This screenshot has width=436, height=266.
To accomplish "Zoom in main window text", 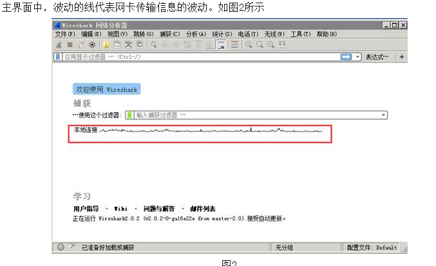I will click(x=249, y=44).
